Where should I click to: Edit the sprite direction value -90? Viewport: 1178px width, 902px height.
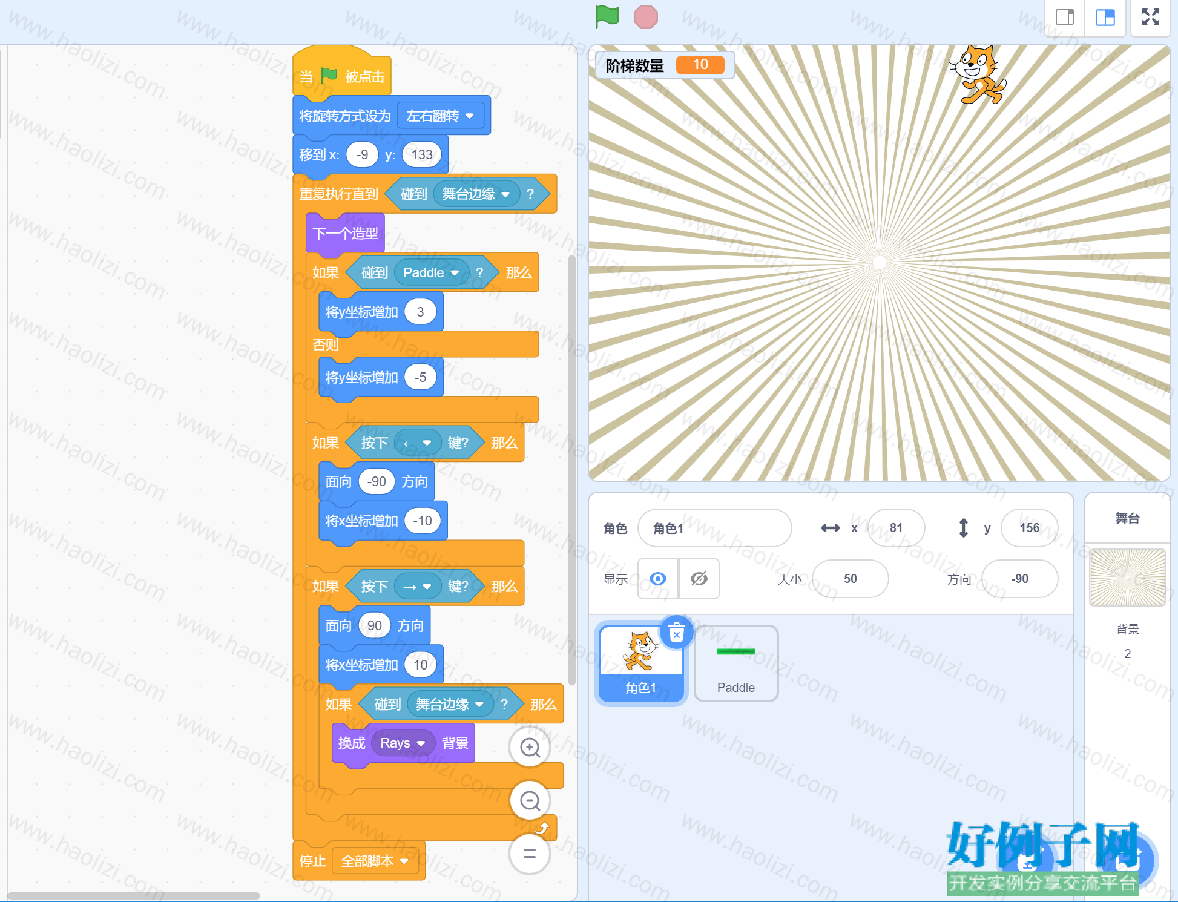(x=1019, y=579)
